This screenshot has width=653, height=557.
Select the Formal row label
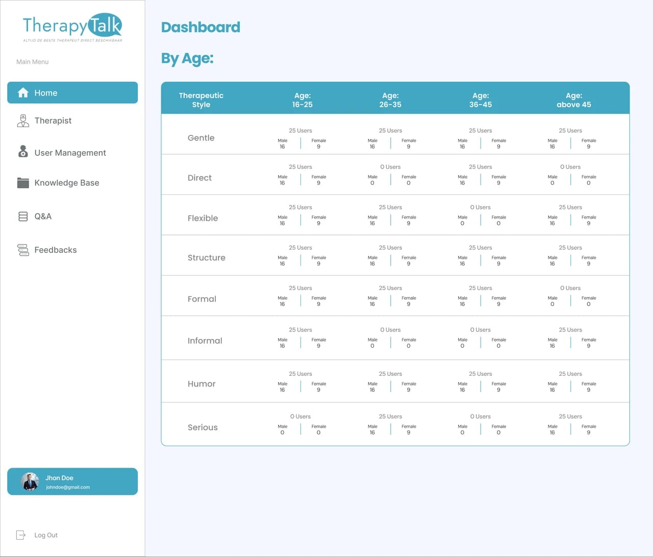pyautogui.click(x=202, y=299)
